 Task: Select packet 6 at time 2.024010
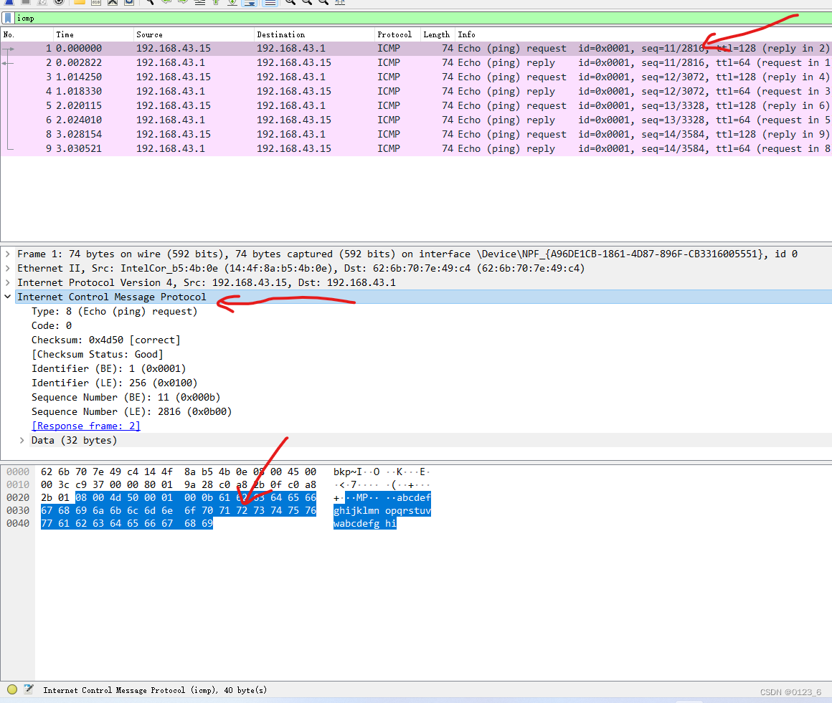click(416, 120)
